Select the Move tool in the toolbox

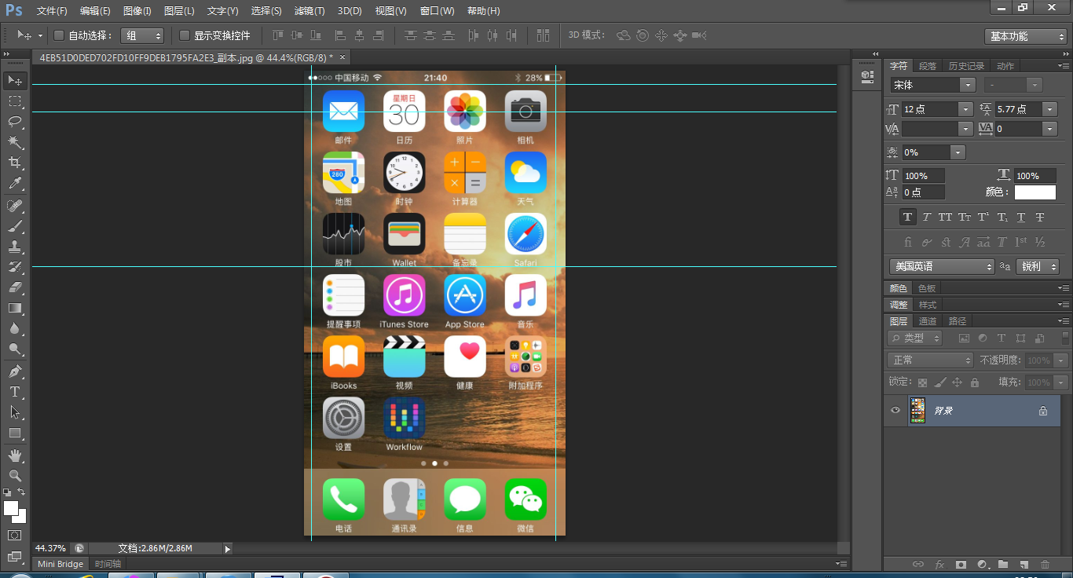[15, 80]
